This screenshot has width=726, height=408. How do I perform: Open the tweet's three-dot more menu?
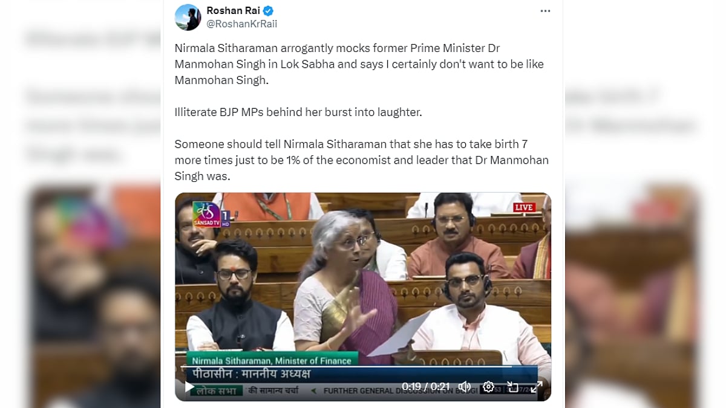click(545, 11)
